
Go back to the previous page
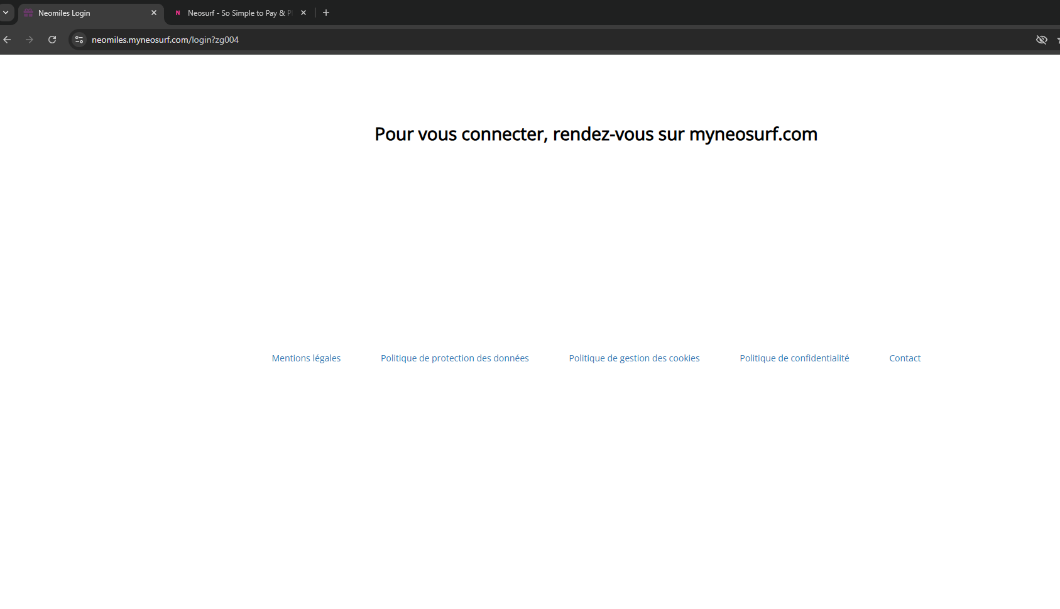click(8, 40)
